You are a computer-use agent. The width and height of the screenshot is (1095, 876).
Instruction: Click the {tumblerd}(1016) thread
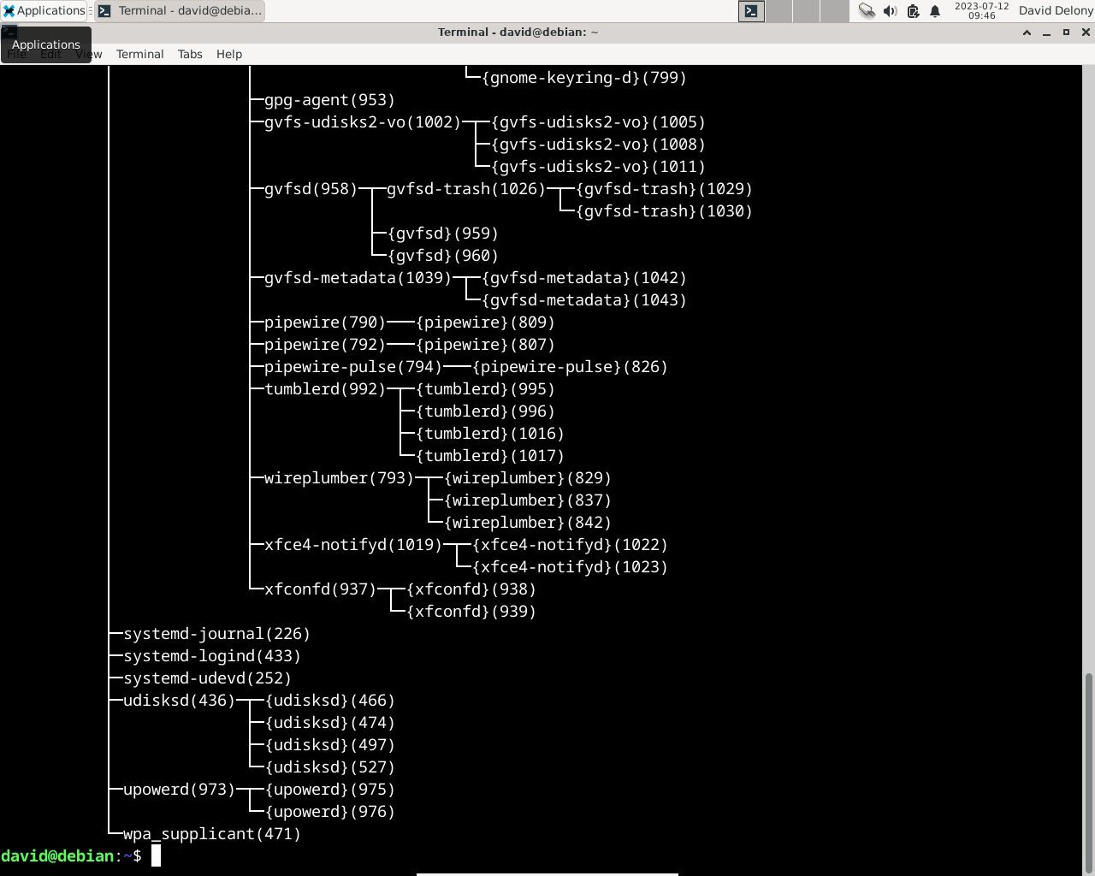(490, 434)
